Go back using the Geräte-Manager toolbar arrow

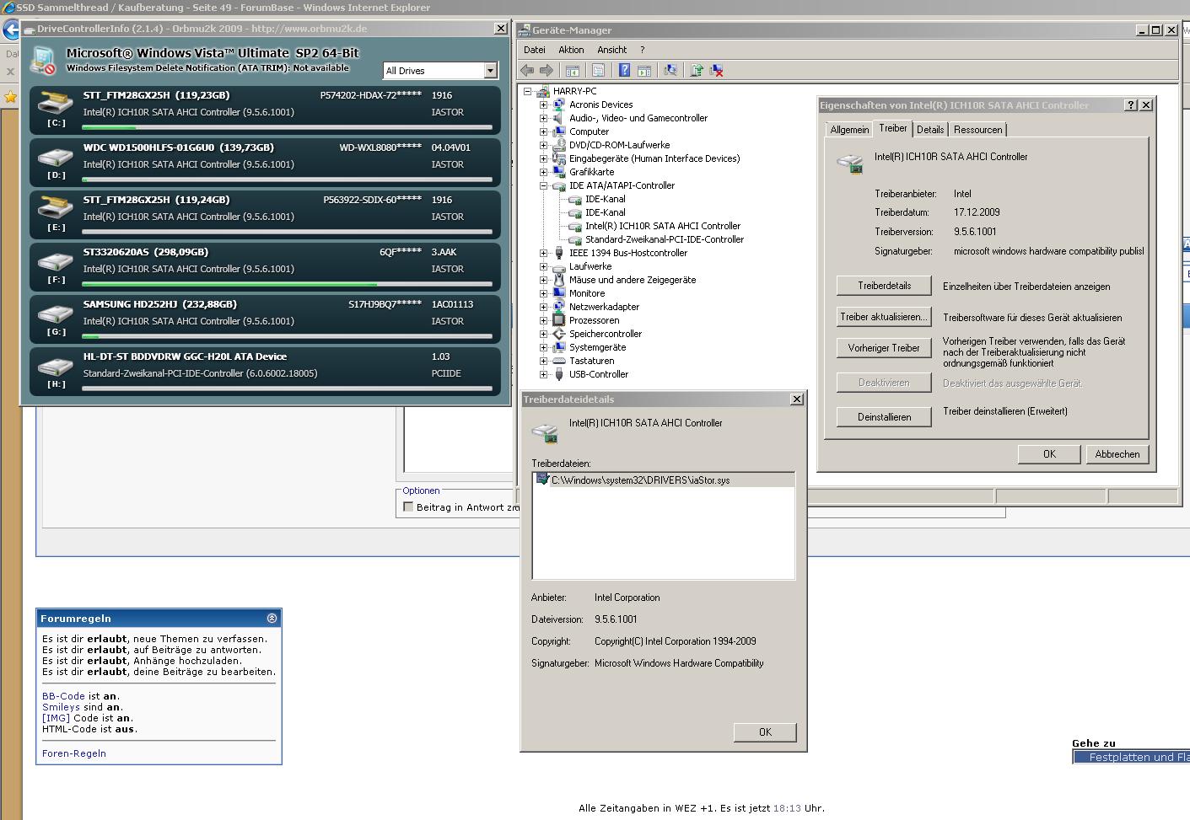pos(527,71)
